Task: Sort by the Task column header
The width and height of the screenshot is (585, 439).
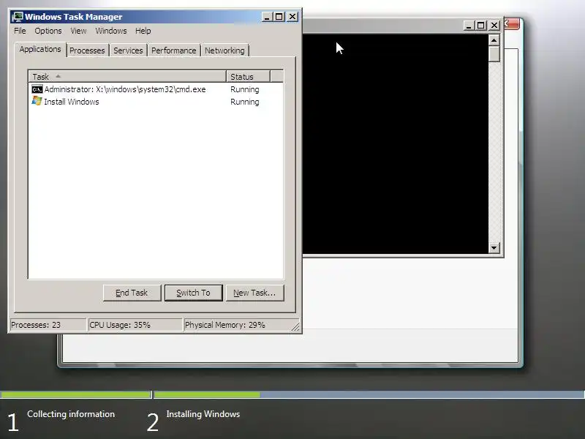Action: coord(127,77)
